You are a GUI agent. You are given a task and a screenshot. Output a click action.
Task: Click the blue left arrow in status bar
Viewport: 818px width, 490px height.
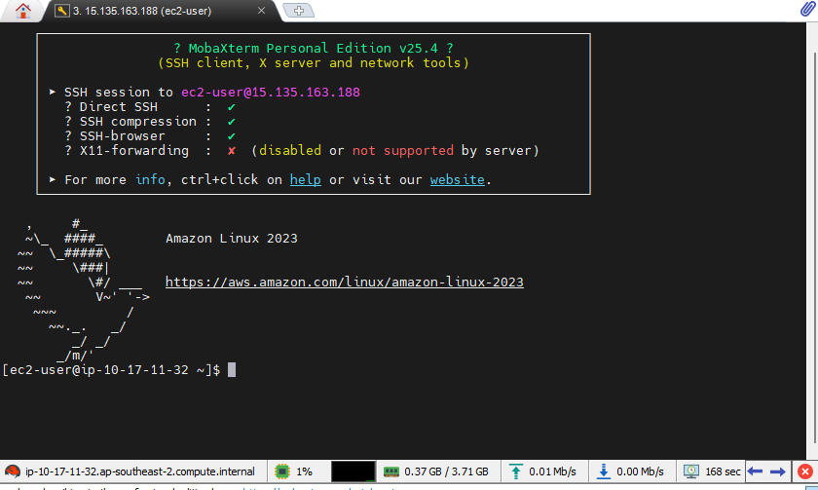pos(755,471)
